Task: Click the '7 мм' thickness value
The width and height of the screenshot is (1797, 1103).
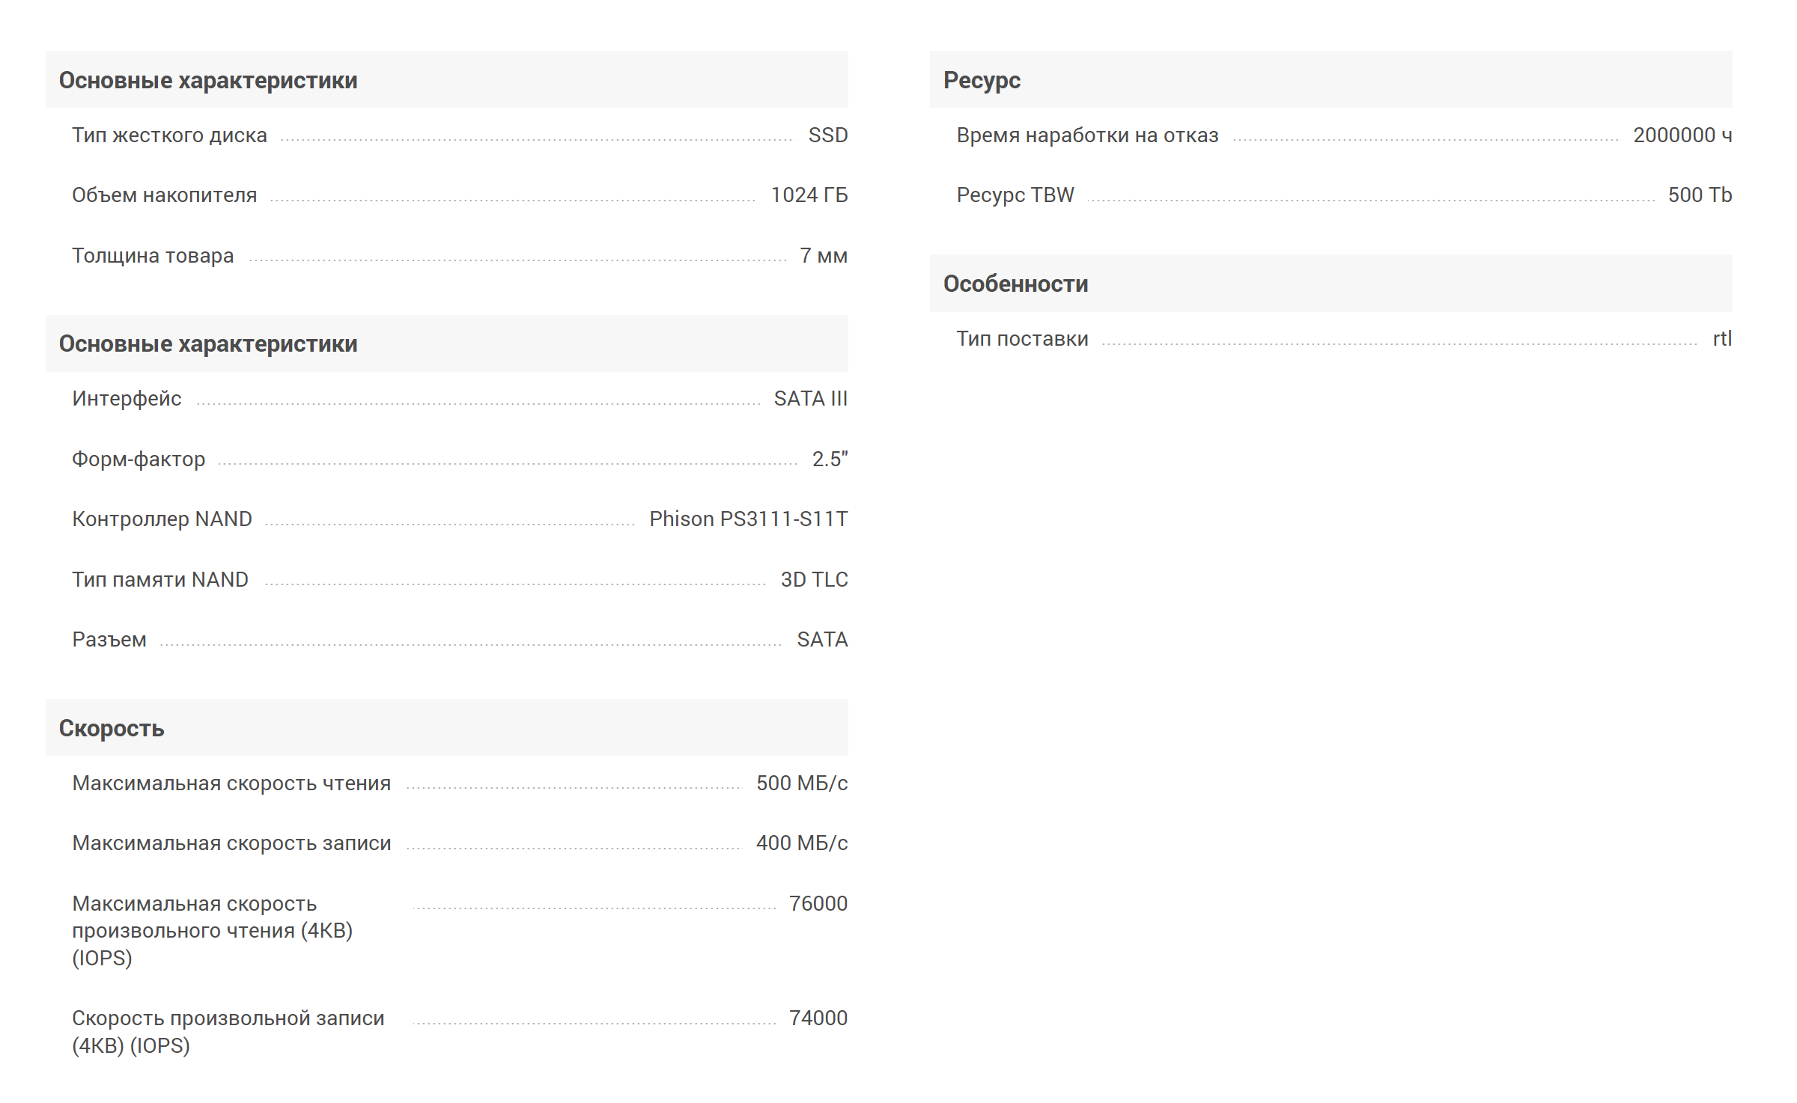Action: pyautogui.click(x=824, y=256)
